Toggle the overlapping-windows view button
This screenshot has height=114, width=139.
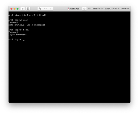pos(84,9)
